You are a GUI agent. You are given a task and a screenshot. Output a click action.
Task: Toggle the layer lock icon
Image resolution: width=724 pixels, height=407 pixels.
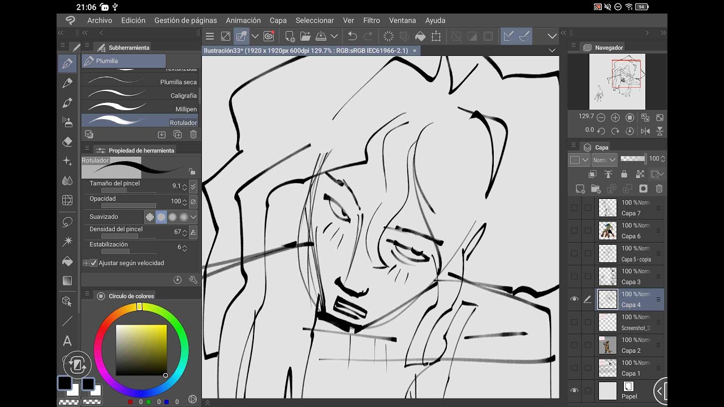click(x=624, y=175)
